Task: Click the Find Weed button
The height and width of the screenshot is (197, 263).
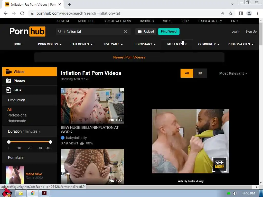Action: coord(168,32)
